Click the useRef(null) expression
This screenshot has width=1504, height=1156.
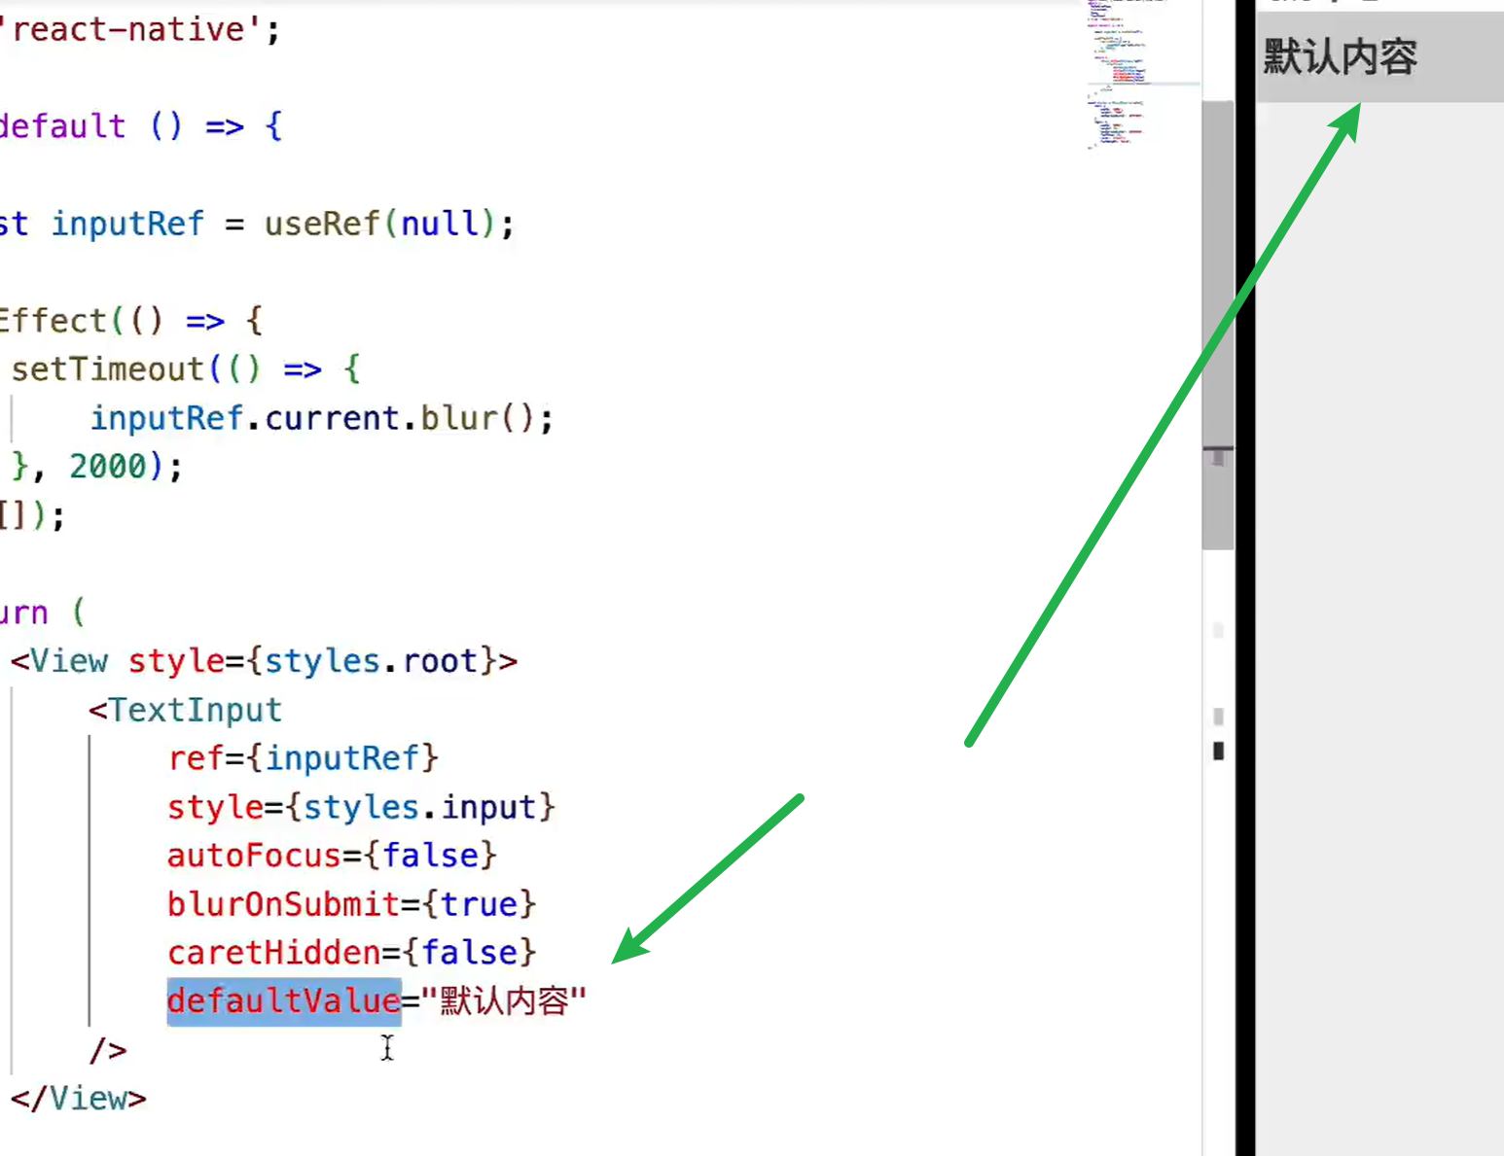coord(380,223)
